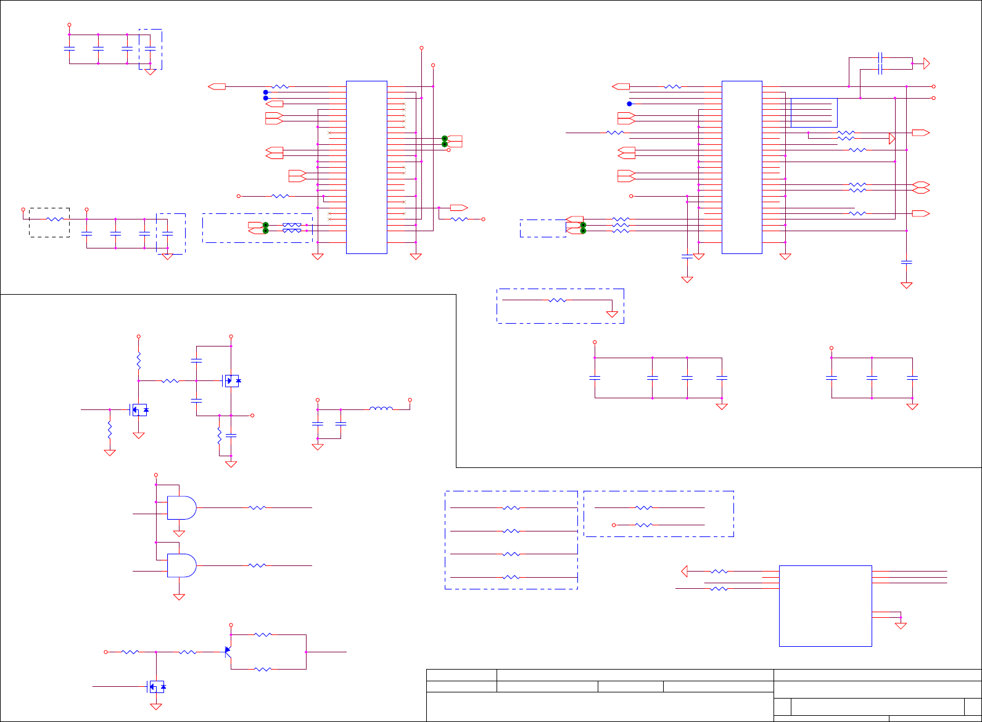The image size is (982, 722).
Task: Click the top resistor in the four-resistor box
Action: (511, 508)
